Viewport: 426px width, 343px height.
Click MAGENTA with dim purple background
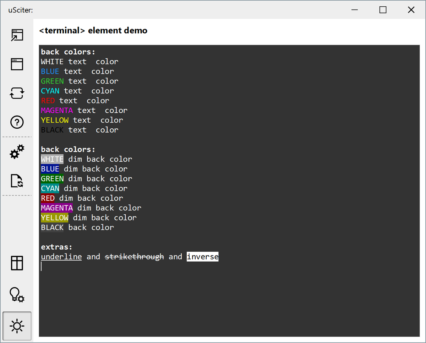pos(57,208)
